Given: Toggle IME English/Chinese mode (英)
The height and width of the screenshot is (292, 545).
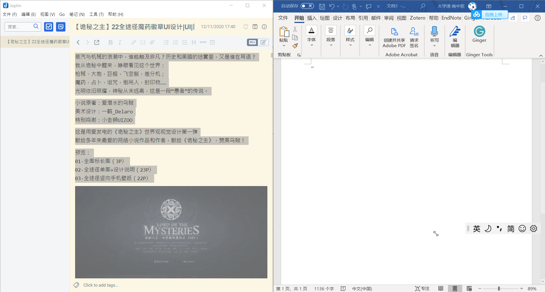Looking at the screenshot, I should 477,229.
